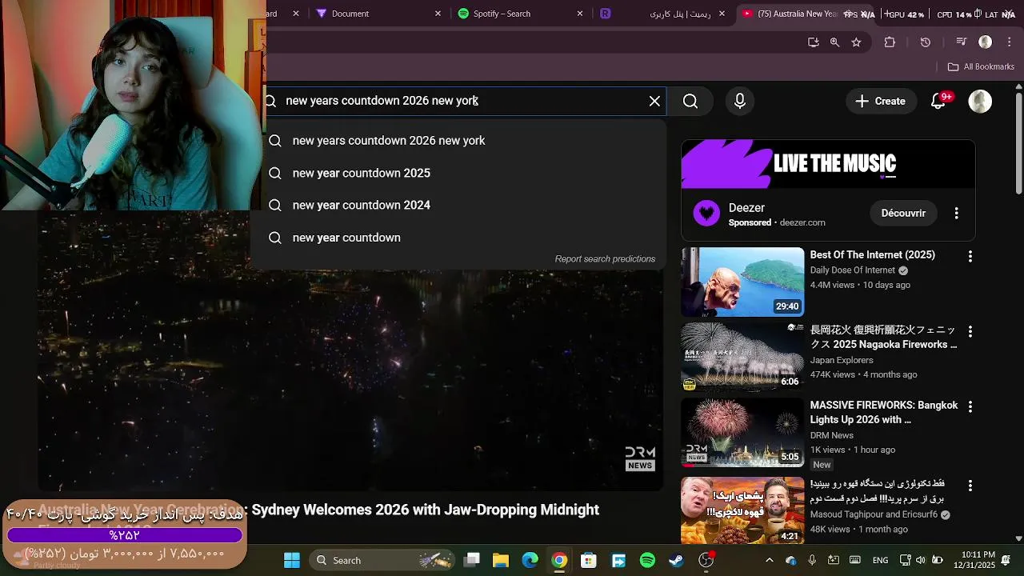The image size is (1024, 576).
Task: Open more options for Nagaoka Fireworks video
Action: pyautogui.click(x=970, y=331)
